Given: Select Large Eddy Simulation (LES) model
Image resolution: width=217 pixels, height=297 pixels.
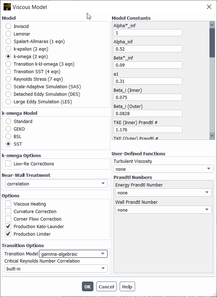Looking at the screenshot, I should [x=8, y=102].
